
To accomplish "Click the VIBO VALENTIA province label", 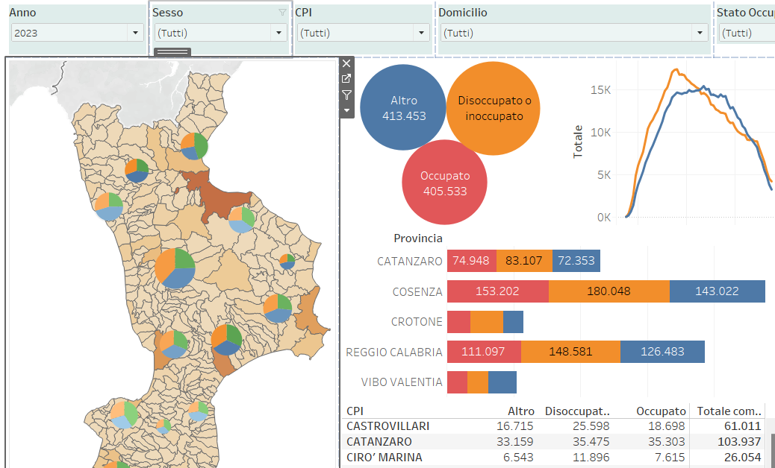I will click(x=402, y=382).
